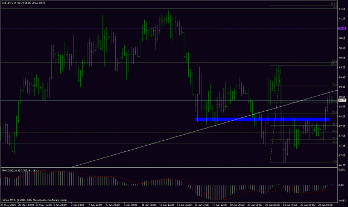This screenshot has width=348, height=207.
Task: Click the 11 Jun 16:00 time label
Action: (x=166, y=205)
